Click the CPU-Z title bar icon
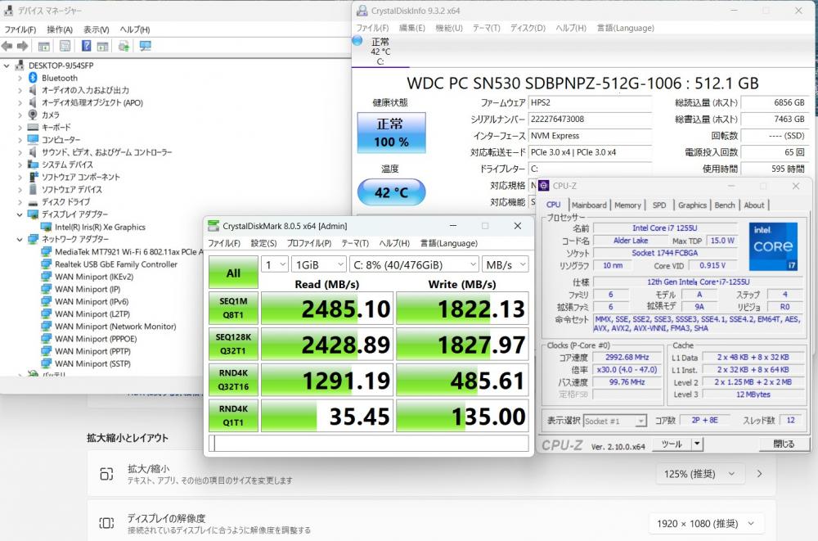818x541 pixels. 544,186
